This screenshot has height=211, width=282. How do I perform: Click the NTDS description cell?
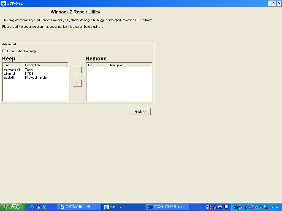coord(29,74)
